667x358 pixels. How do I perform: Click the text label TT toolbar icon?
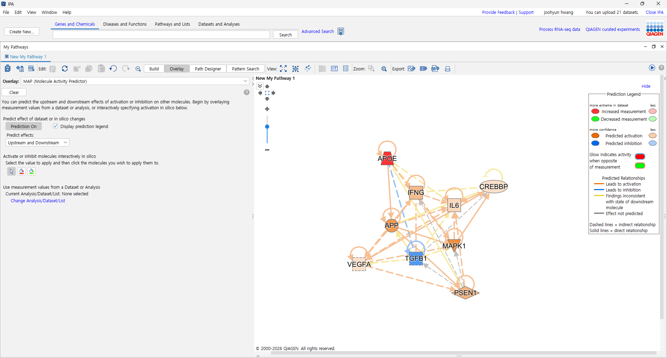click(334, 69)
